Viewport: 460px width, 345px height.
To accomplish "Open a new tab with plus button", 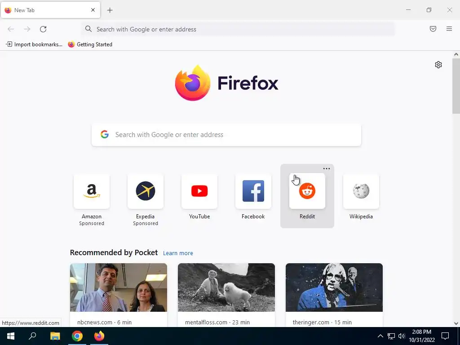I will pyautogui.click(x=110, y=10).
